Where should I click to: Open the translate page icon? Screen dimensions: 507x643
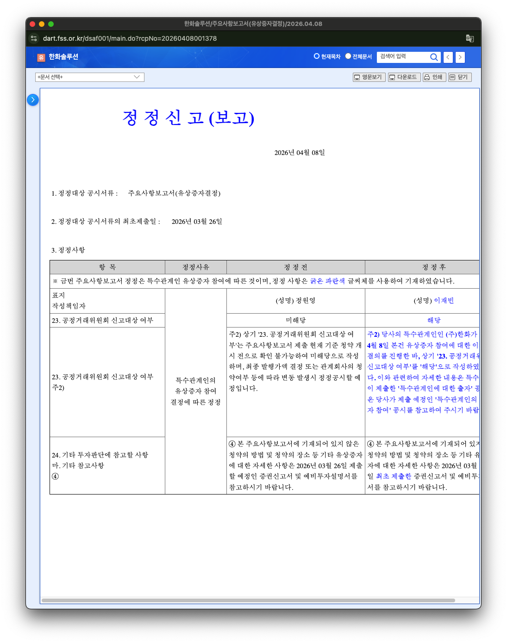[469, 38]
